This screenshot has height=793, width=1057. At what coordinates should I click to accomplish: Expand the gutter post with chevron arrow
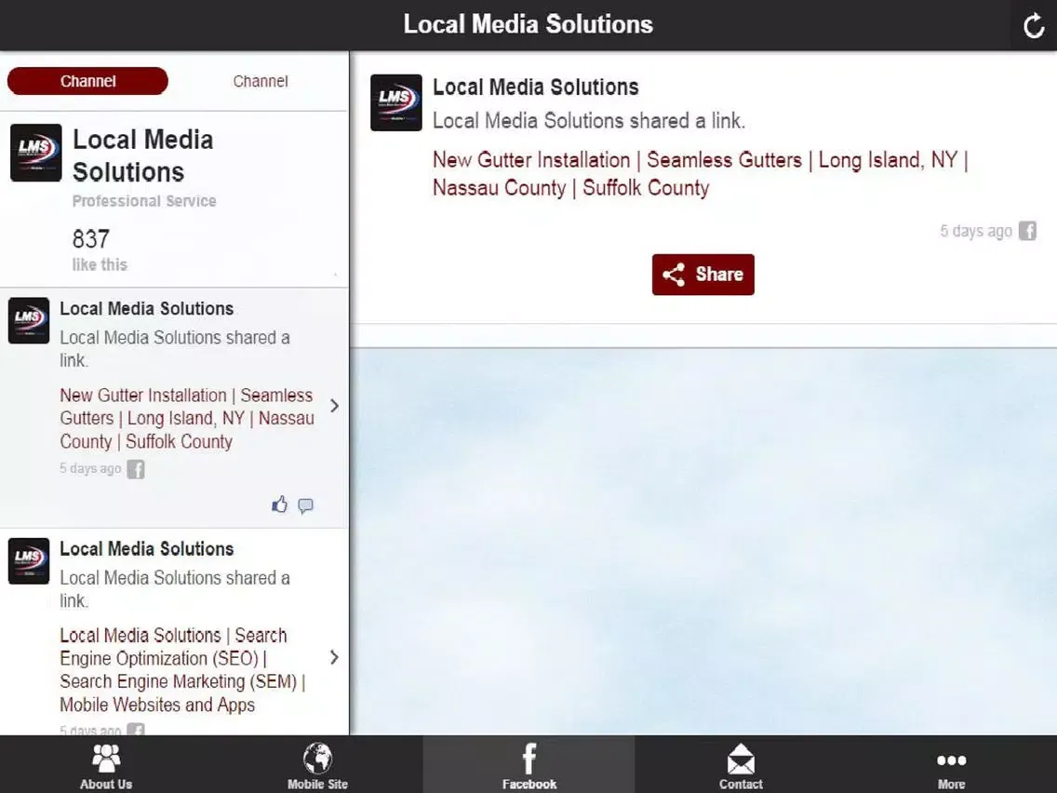(334, 405)
